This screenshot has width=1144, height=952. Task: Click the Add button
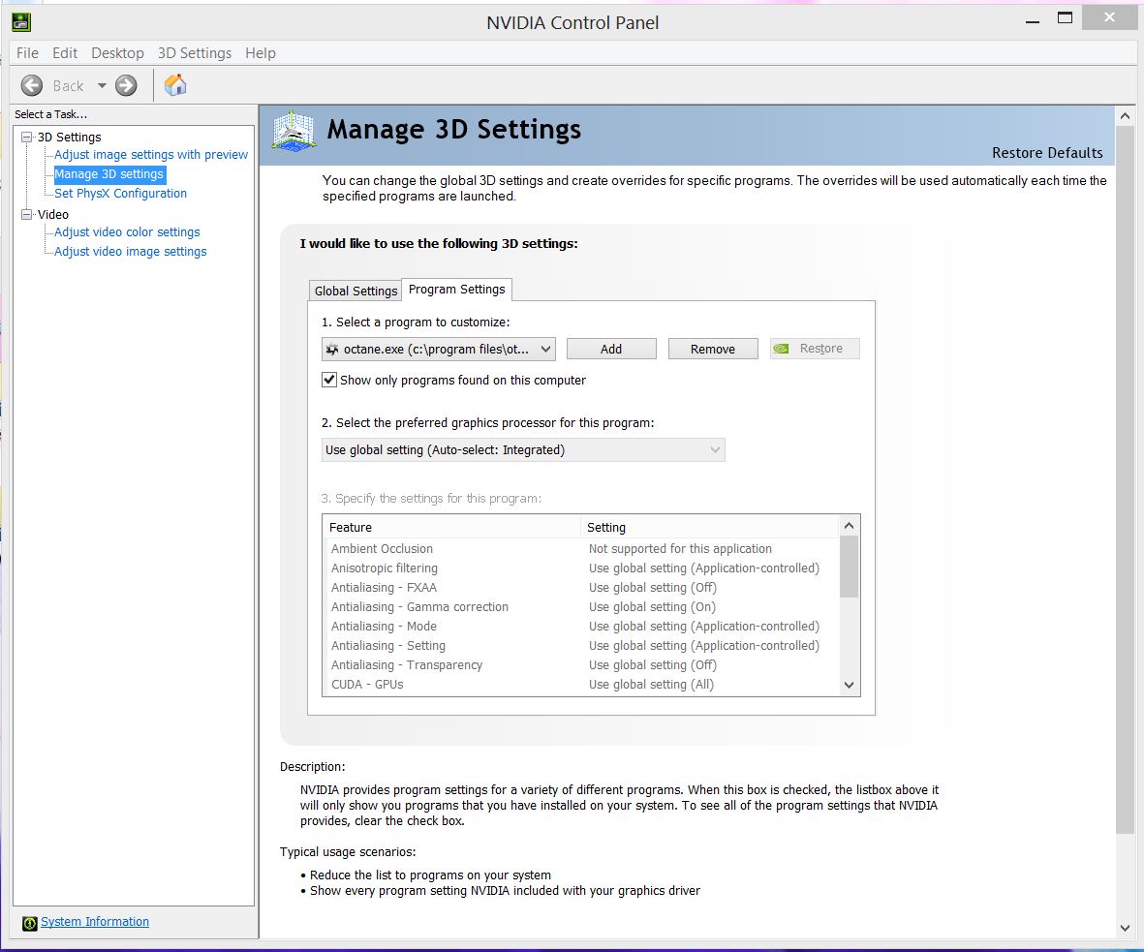(611, 349)
